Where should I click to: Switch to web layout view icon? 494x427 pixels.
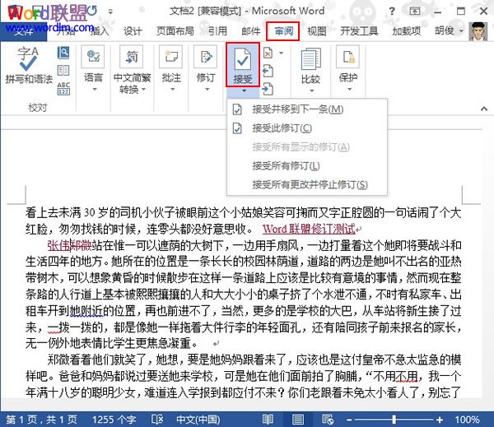328,419
